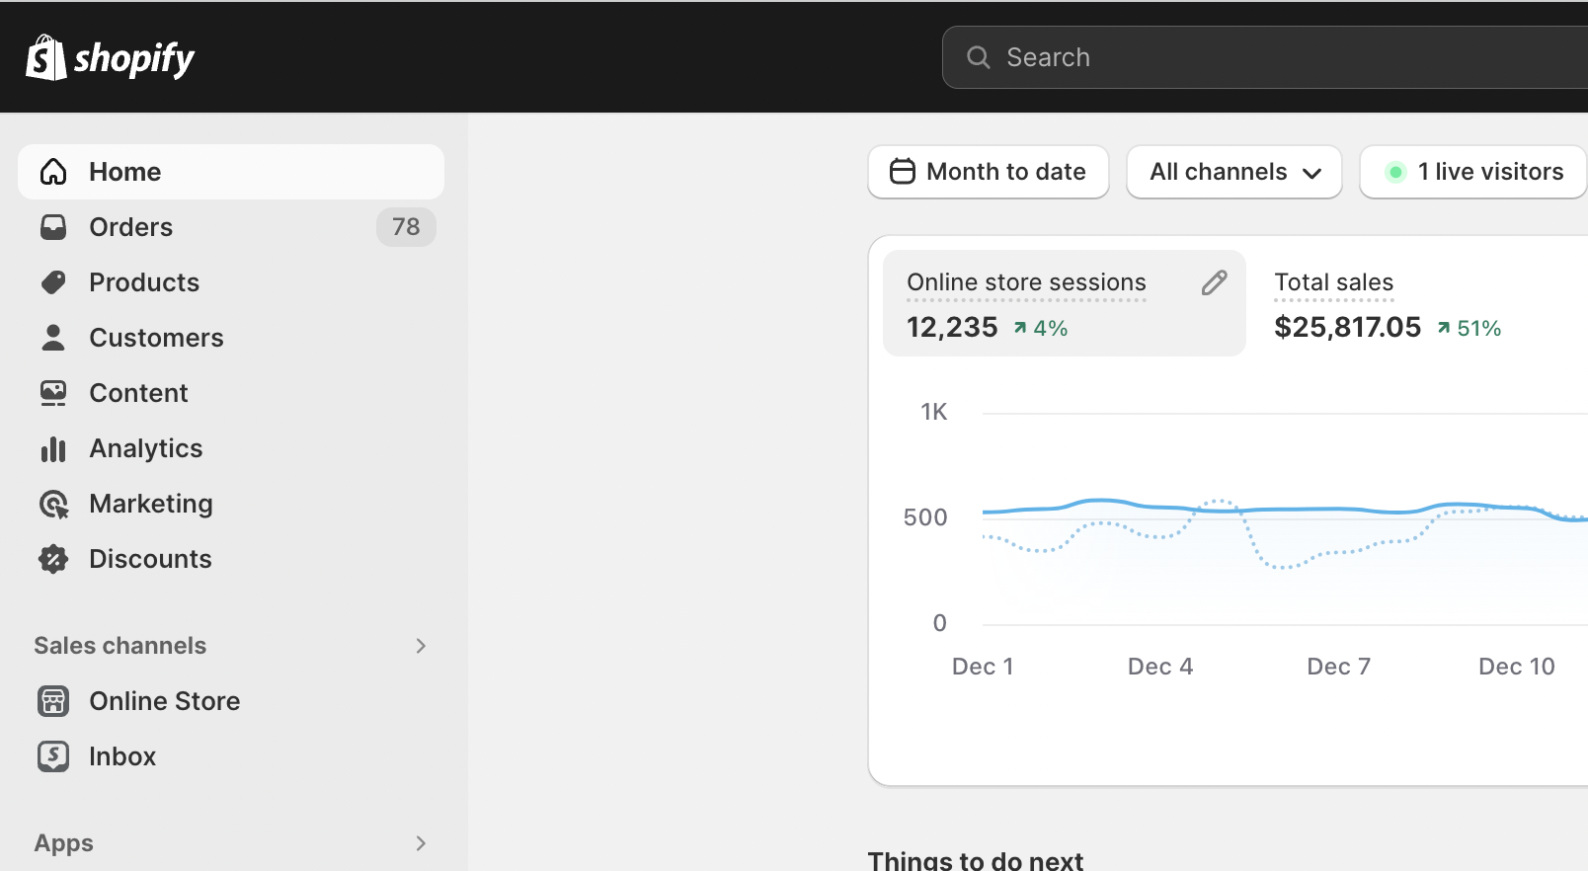
Task: Open the Marketing section
Action: [x=231, y=504]
